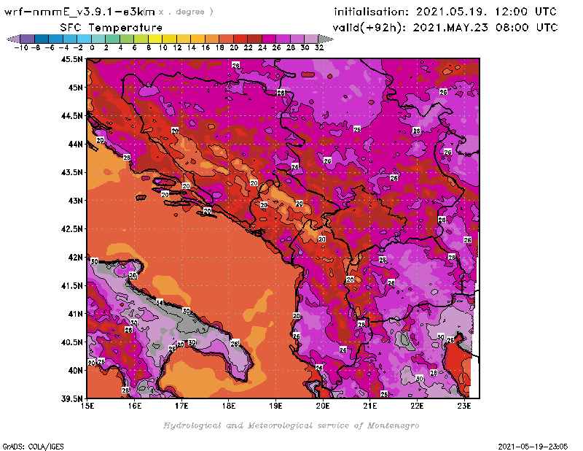Choose the magenta swatch between 24 and 26
The width and height of the screenshot is (583, 451).
click(x=269, y=39)
